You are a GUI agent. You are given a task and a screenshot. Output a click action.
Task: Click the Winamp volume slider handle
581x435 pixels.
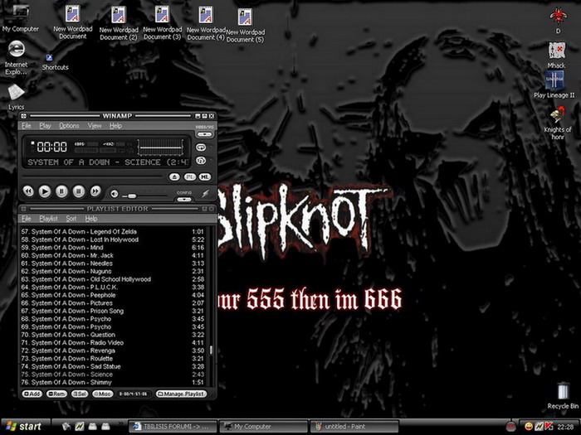pyautogui.click(x=132, y=196)
